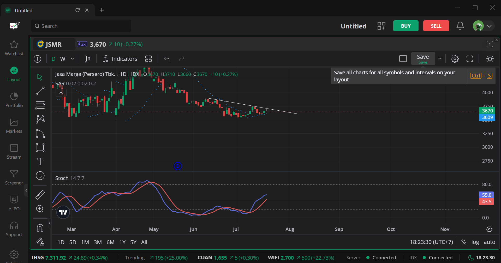Enter fullscreen chart mode
Viewport: 501px width, 263px height.
470,59
